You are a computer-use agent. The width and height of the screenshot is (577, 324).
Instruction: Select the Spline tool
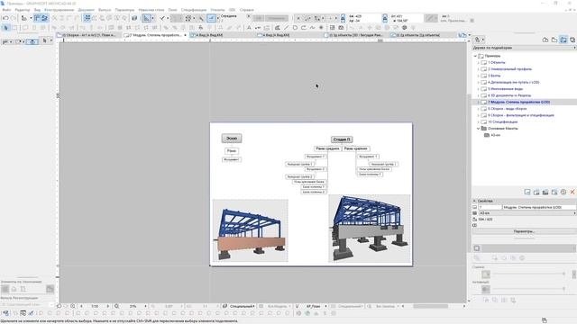pyautogui.click(x=313, y=28)
